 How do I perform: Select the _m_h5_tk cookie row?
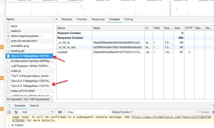pos(135,43)
